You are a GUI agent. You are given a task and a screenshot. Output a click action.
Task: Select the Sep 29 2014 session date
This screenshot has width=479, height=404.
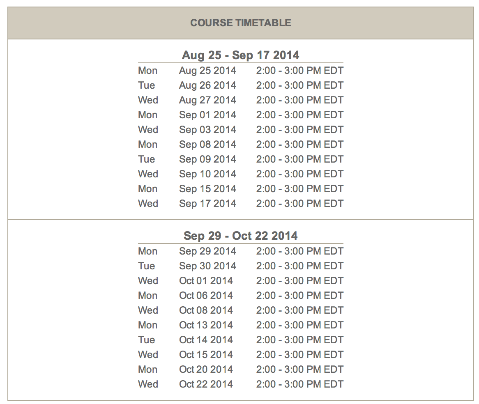pos(207,251)
